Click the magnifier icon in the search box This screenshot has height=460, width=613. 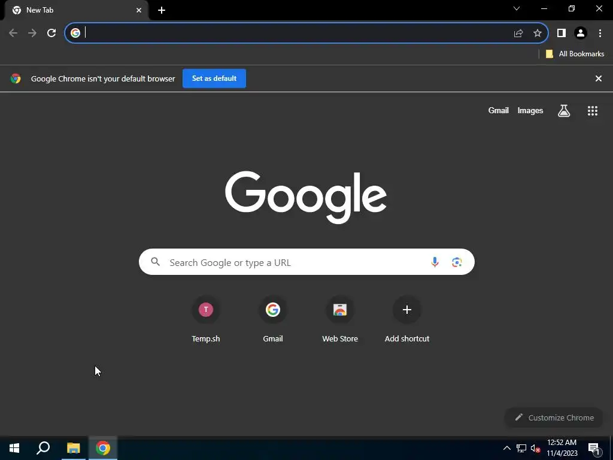click(x=155, y=262)
